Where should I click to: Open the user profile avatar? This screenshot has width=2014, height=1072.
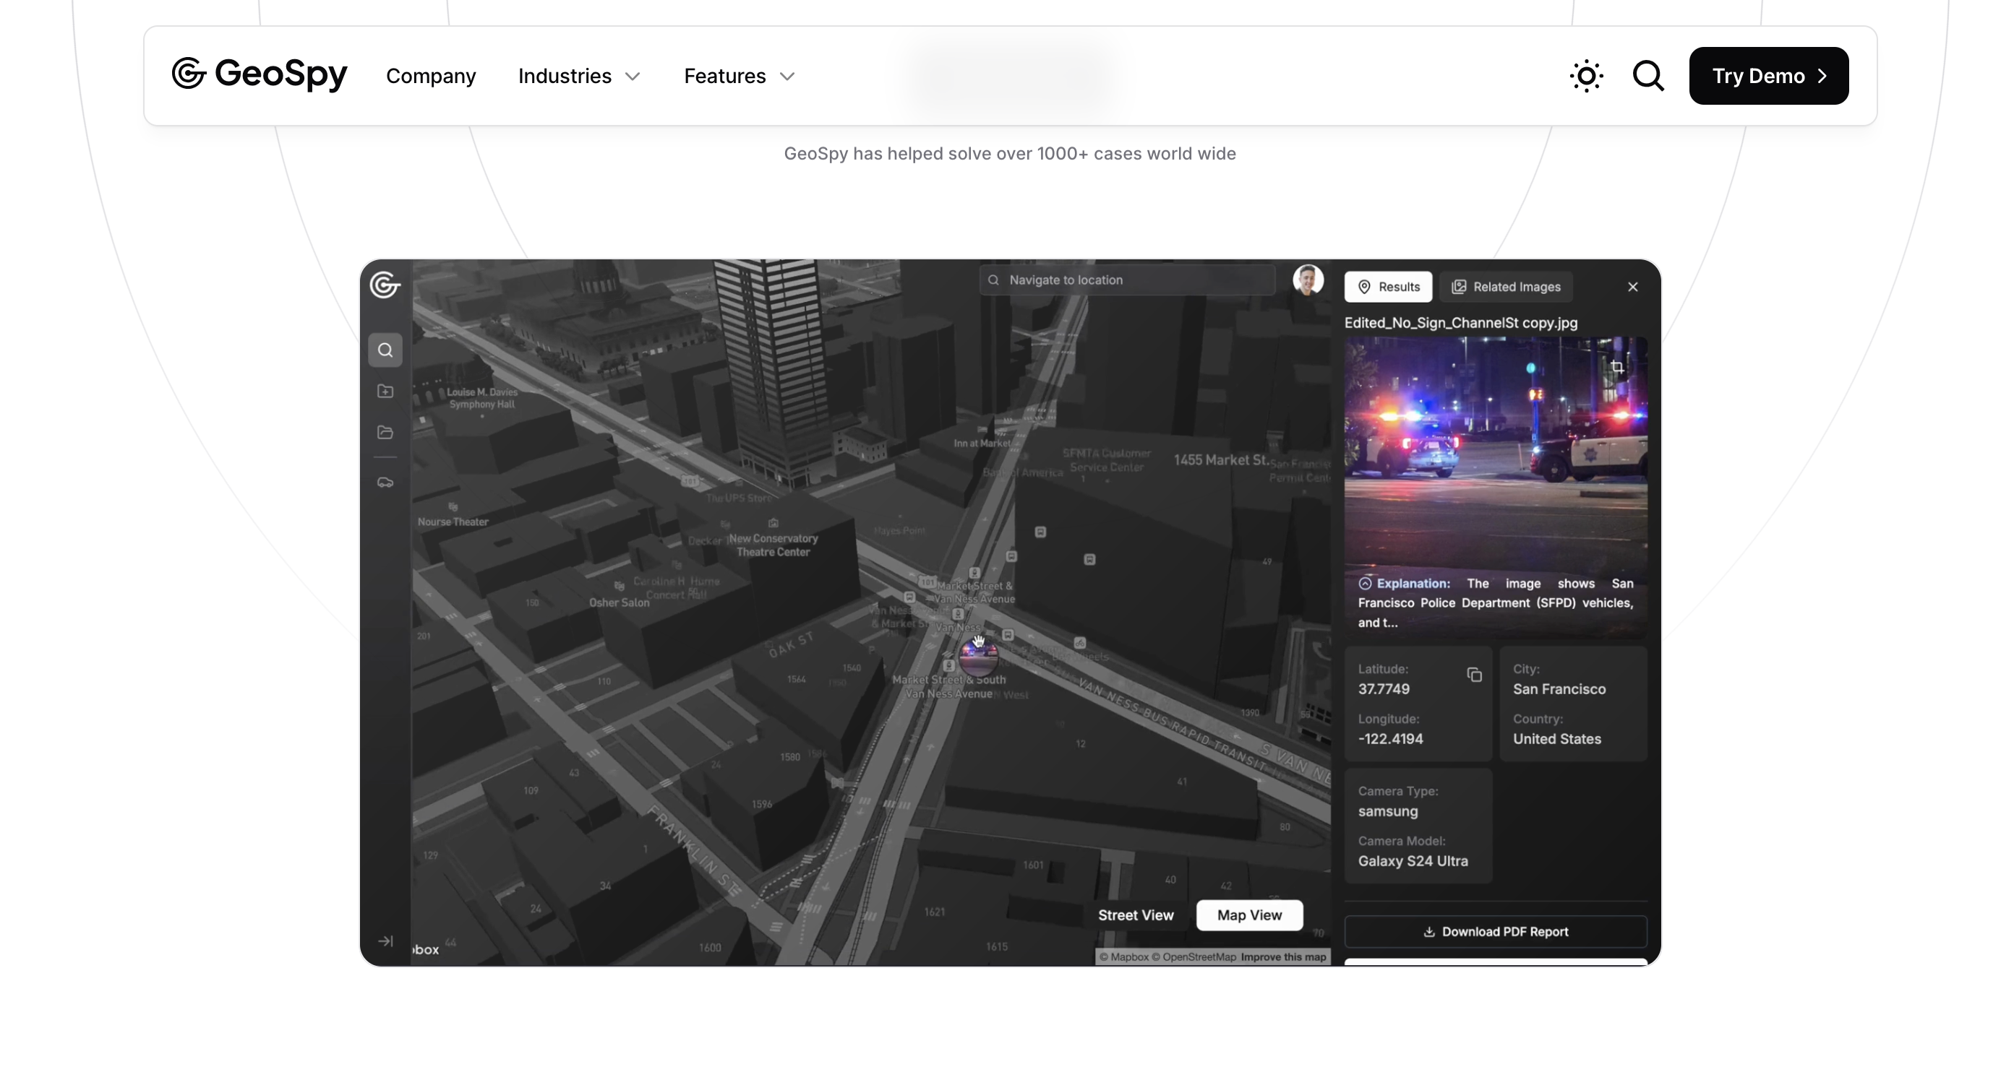click(1308, 280)
